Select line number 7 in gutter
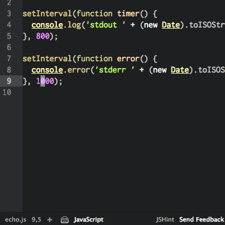 (x=9, y=58)
